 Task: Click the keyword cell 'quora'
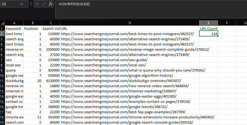point(14,70)
